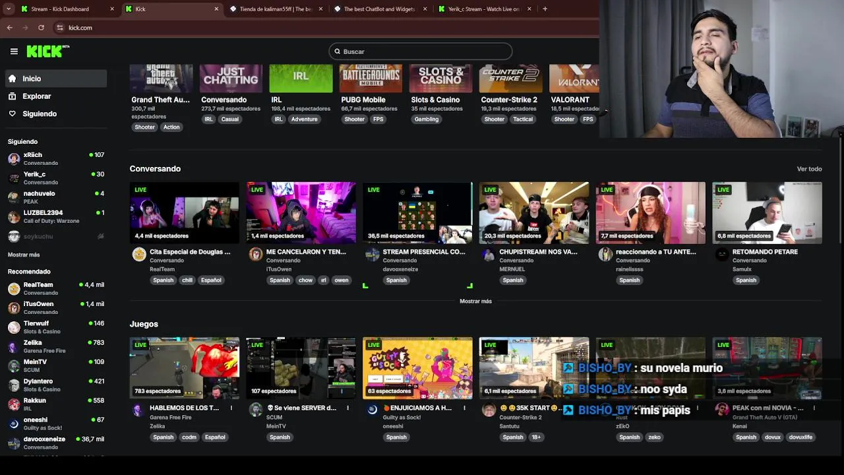The width and height of the screenshot is (844, 475).
Task: Open Slots & Casino category thumbnail
Action: (440, 79)
